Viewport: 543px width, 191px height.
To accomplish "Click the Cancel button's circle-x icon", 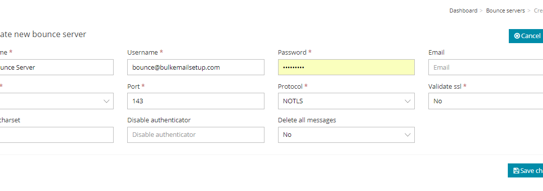I will (517, 36).
